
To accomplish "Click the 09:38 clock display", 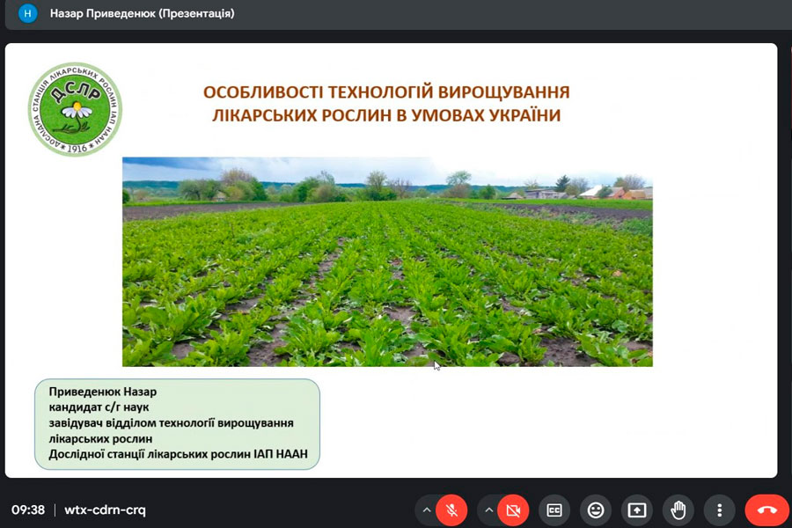I will (28, 510).
